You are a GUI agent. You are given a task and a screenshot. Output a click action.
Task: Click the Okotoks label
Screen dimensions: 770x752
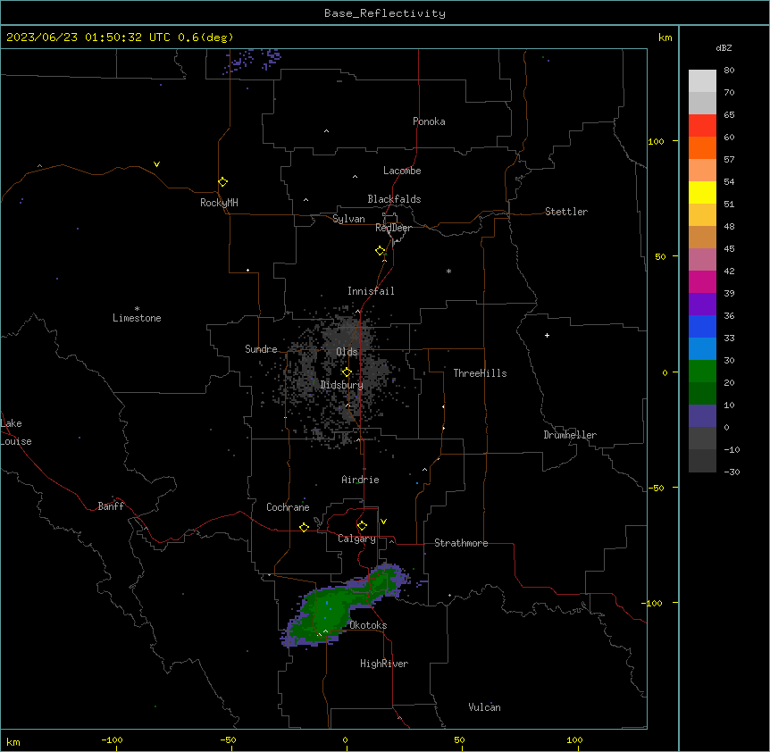point(368,625)
